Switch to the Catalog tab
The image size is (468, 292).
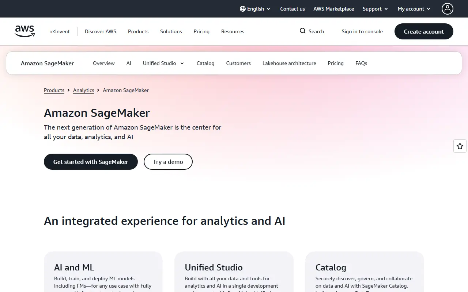point(205,63)
